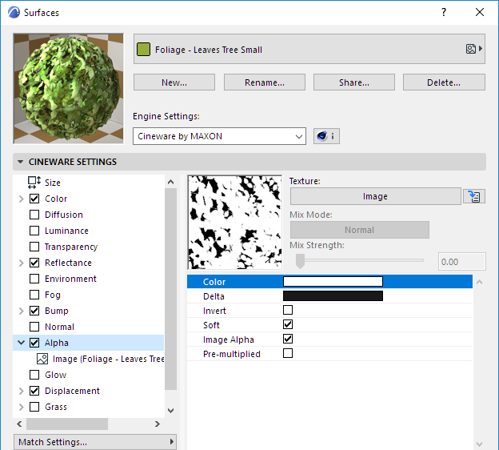
Task: Expand the Reflectance tree node
Action: [x=22, y=263]
